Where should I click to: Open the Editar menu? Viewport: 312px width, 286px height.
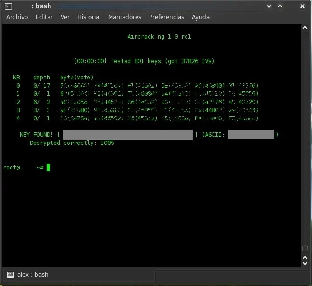[44, 17]
